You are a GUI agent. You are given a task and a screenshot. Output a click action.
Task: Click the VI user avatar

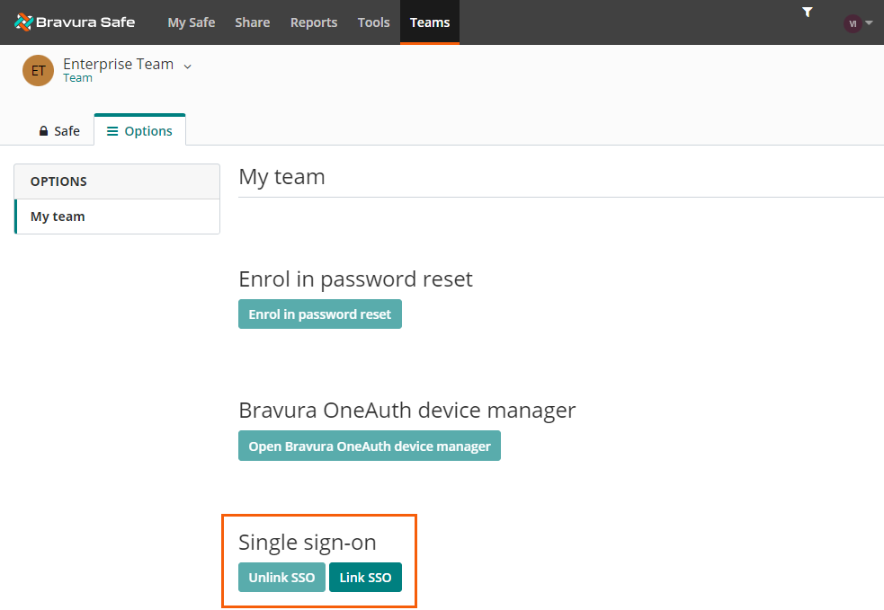click(853, 22)
